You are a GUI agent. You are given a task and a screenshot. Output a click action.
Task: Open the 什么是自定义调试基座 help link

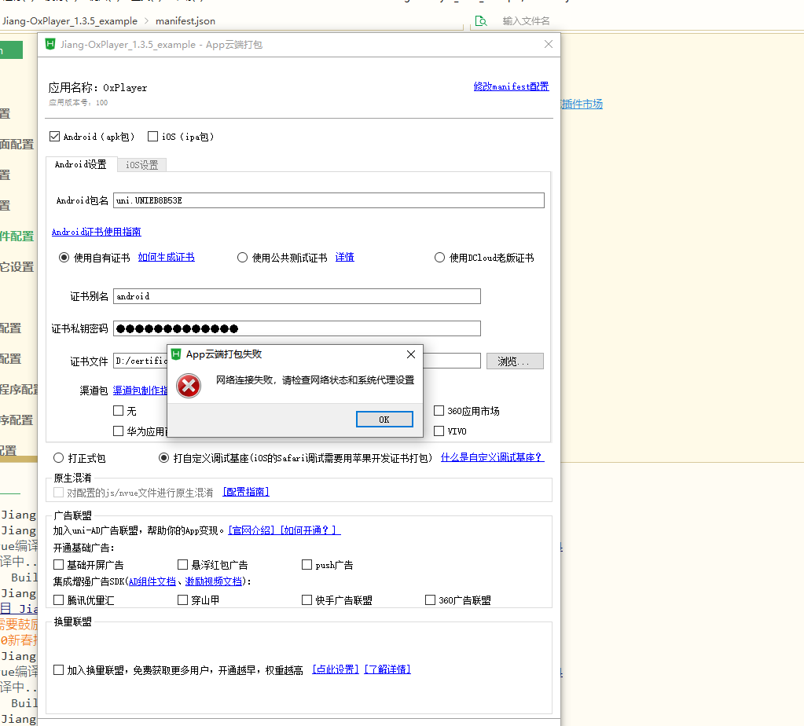[492, 457]
